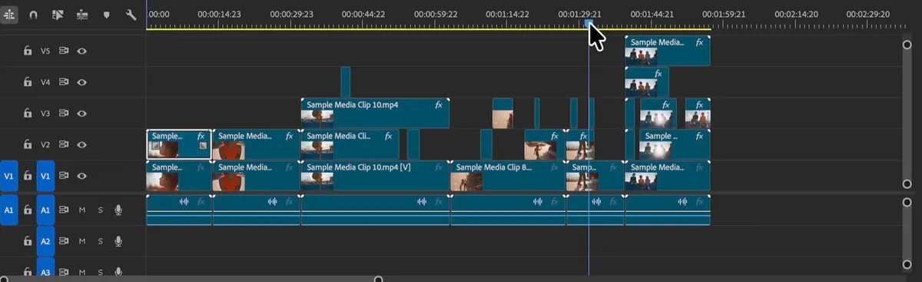Viewport: 922px width, 282px height.
Task: Toggle Sync Lock on track V3
Action: 64,114
